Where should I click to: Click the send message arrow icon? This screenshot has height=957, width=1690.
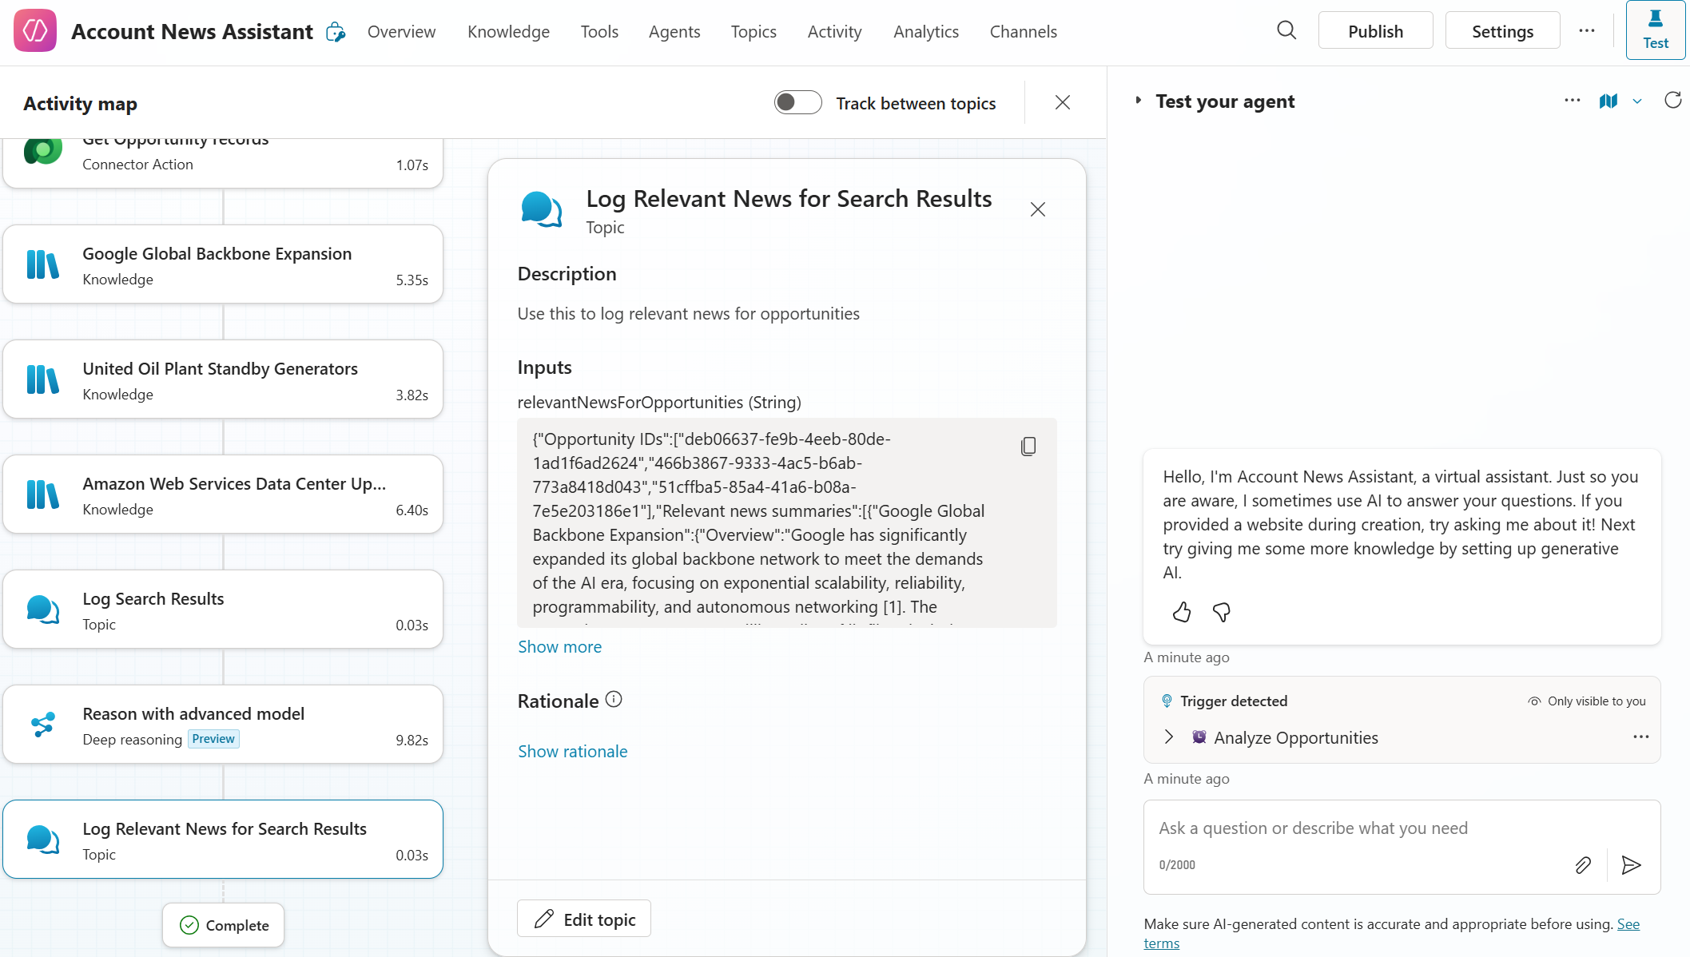[x=1631, y=865]
